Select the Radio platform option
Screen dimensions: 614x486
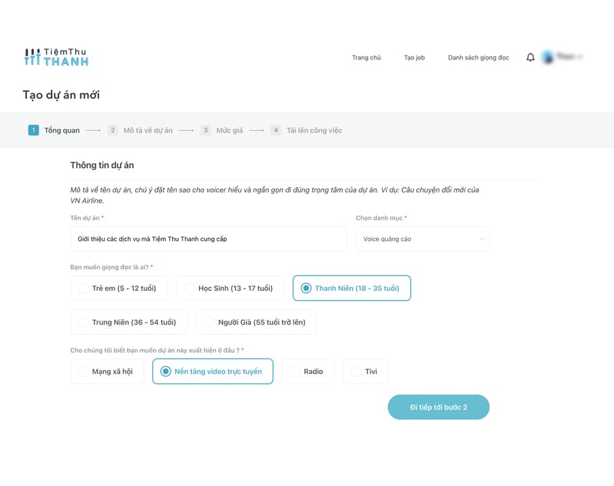tap(308, 371)
